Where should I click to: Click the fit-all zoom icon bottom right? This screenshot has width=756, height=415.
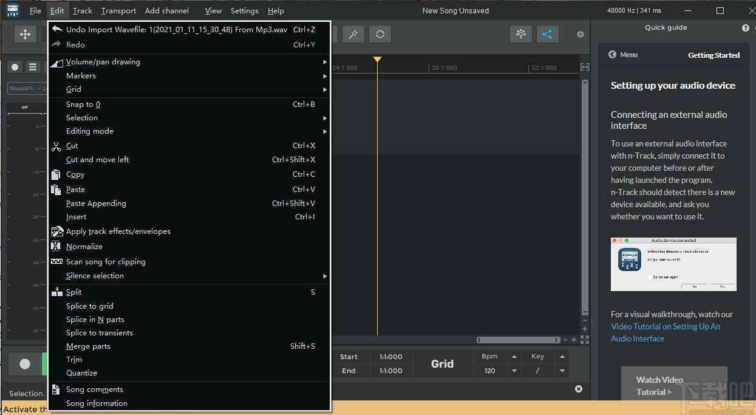[x=585, y=340]
